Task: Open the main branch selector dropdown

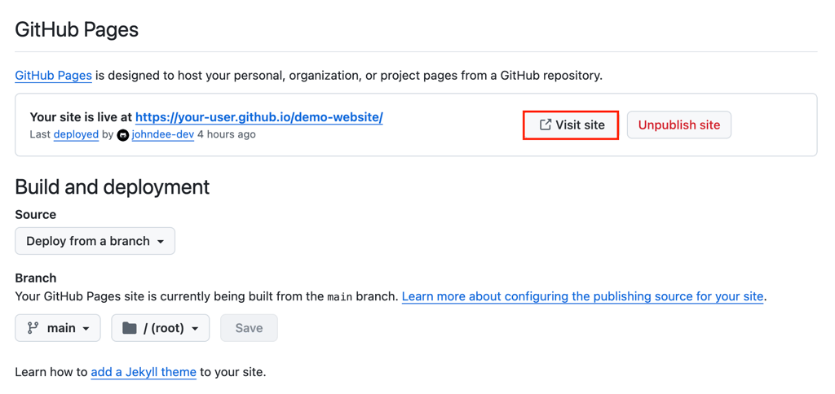Action: 58,328
